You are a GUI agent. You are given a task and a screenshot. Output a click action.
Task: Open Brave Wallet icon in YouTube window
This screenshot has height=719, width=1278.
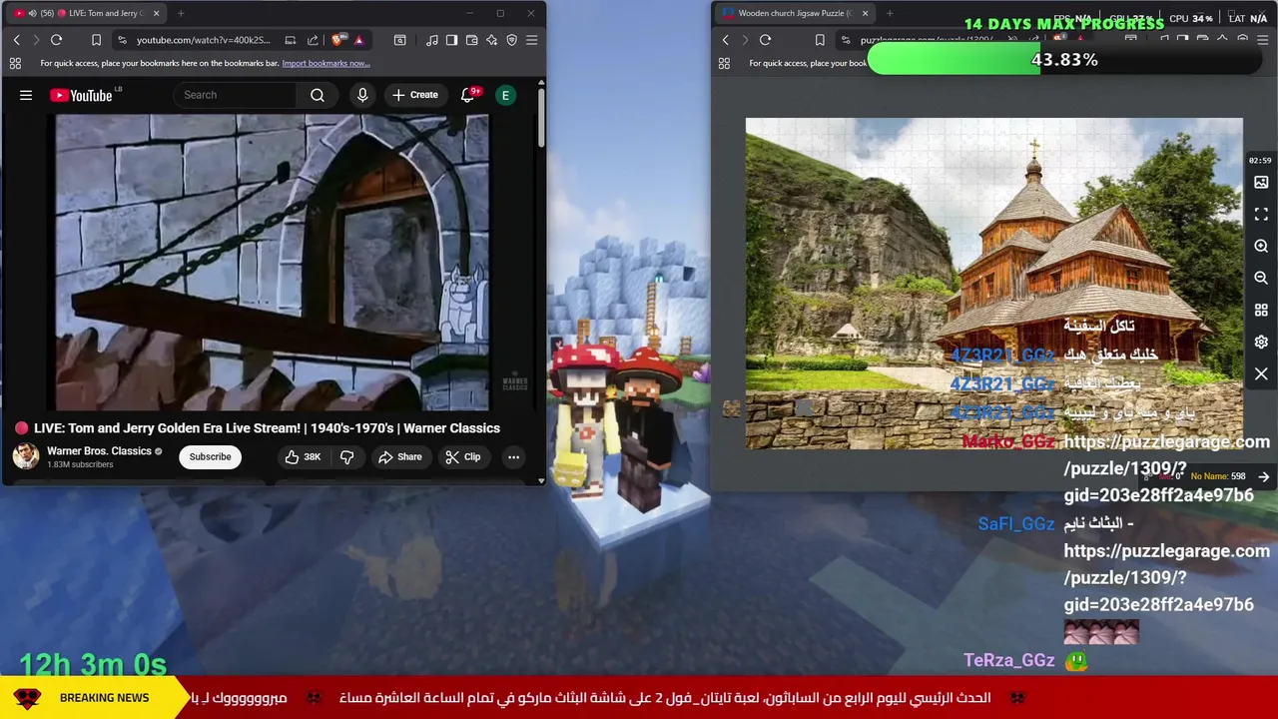[x=471, y=40]
